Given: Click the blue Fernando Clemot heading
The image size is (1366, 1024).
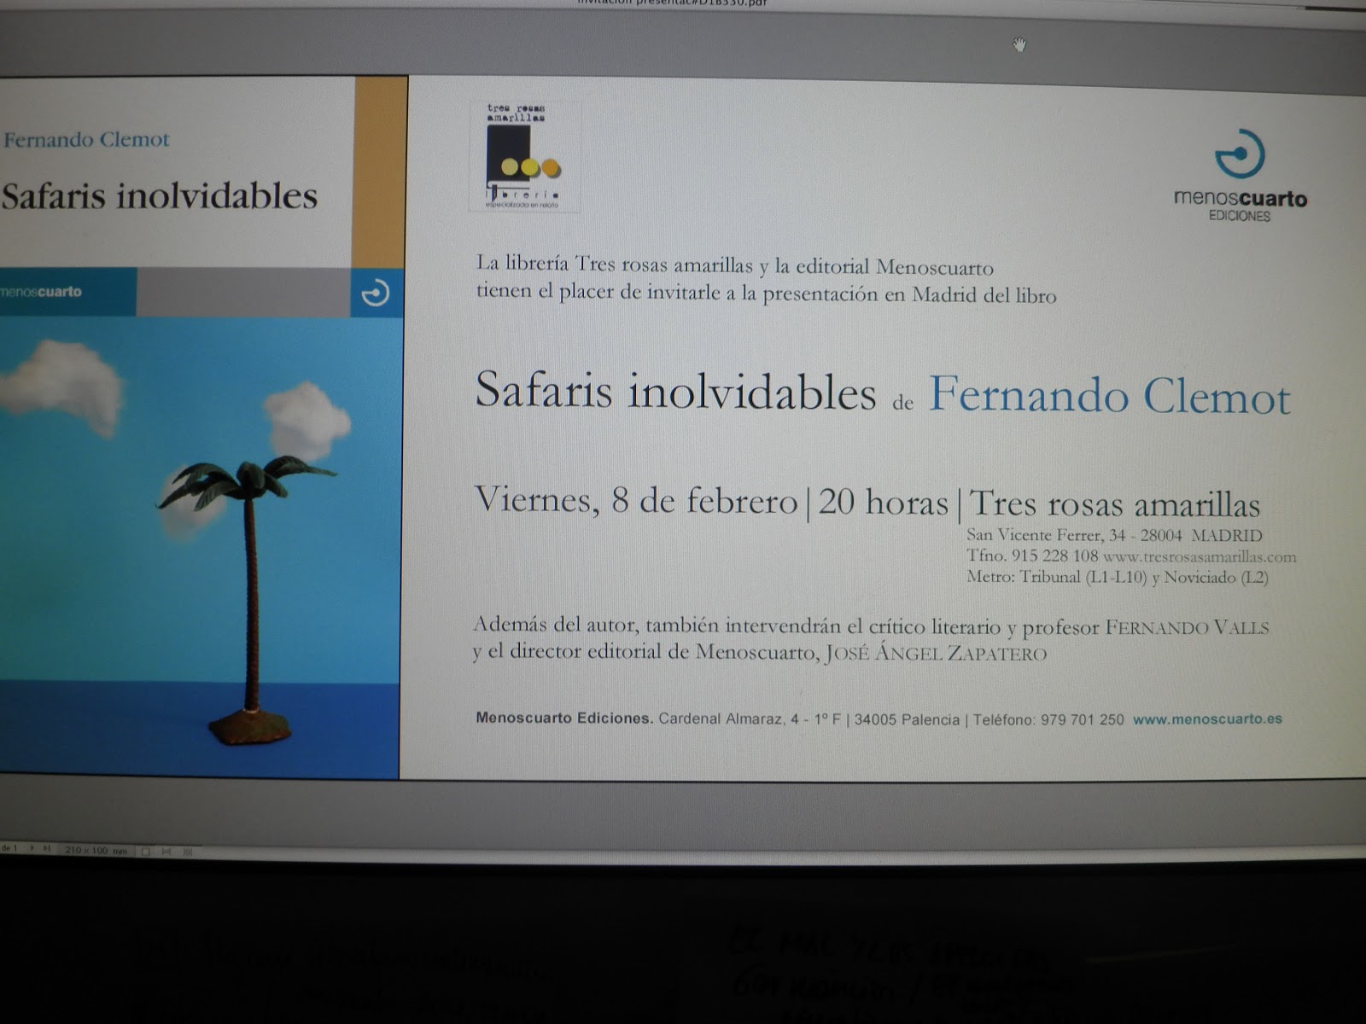Looking at the screenshot, I should pos(1109,395).
